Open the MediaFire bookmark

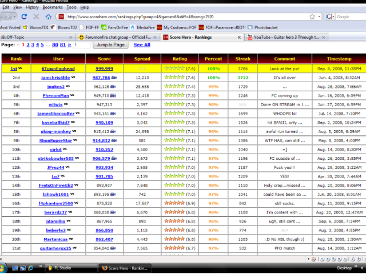tap(143, 27)
